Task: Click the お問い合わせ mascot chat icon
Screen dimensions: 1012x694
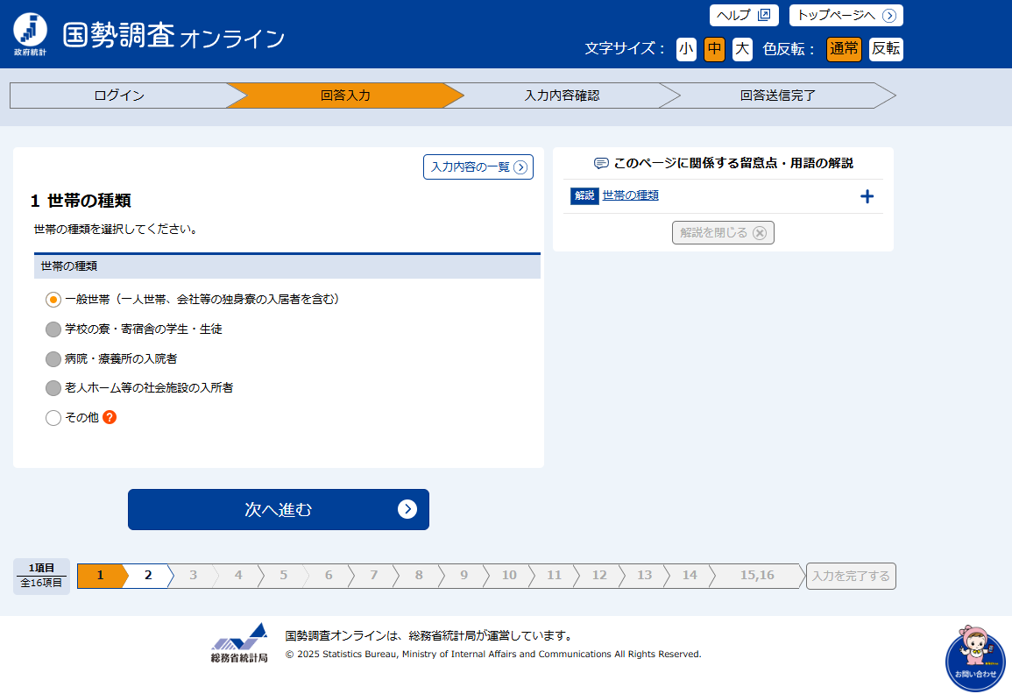Action: click(975, 659)
